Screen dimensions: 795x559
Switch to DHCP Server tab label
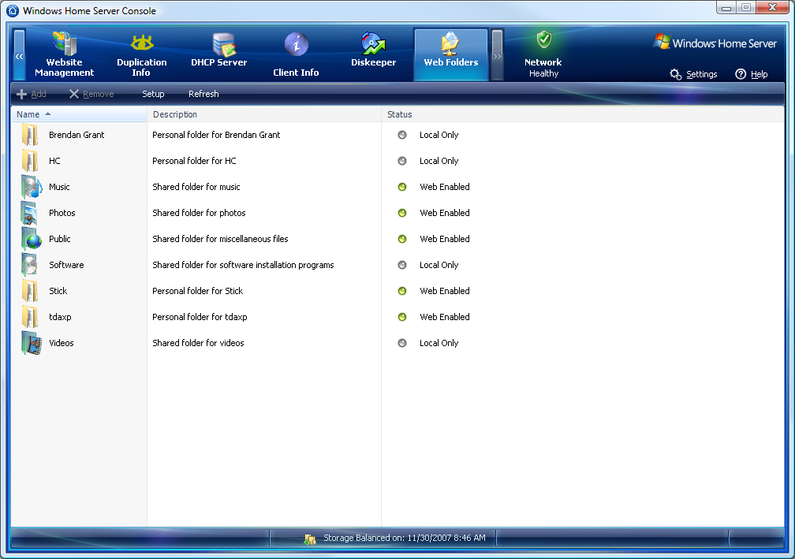point(219,62)
